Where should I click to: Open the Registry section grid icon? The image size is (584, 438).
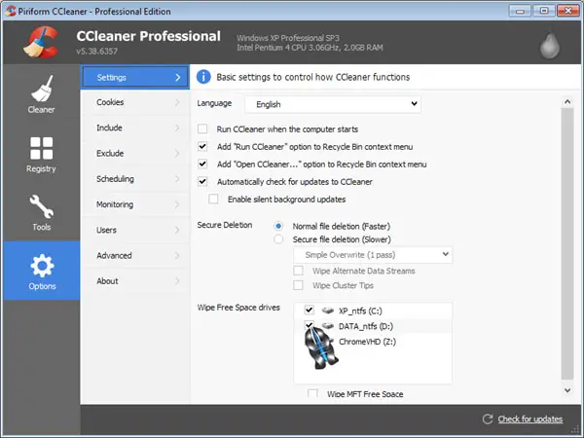pyautogui.click(x=41, y=148)
